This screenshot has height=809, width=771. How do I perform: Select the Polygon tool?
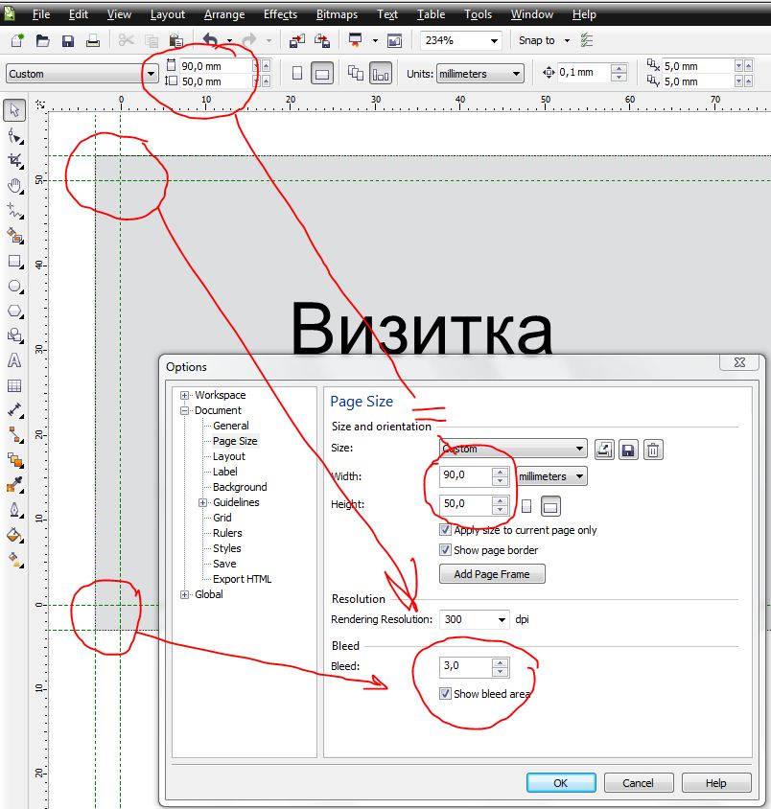[x=14, y=312]
